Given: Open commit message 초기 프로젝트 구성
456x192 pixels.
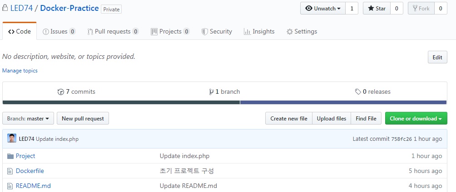Looking at the screenshot, I should [187, 171].
